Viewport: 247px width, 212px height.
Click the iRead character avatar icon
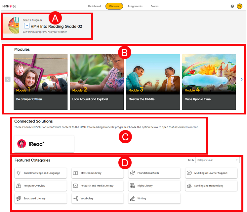tap(21, 144)
